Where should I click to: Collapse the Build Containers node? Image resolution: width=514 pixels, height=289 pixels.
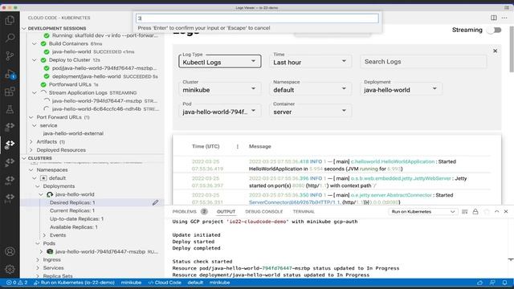[x=35, y=43]
